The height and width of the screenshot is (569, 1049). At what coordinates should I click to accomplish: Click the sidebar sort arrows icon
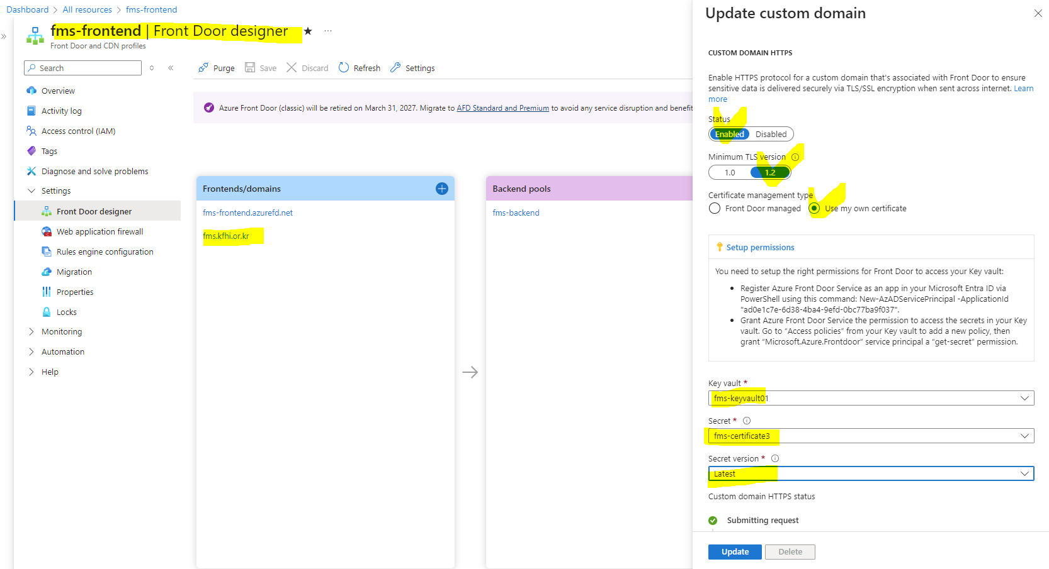[152, 68]
